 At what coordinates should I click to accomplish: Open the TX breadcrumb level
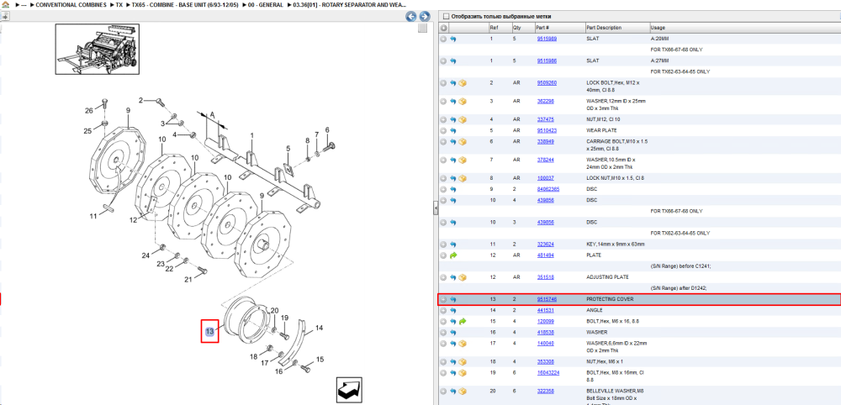119,4
